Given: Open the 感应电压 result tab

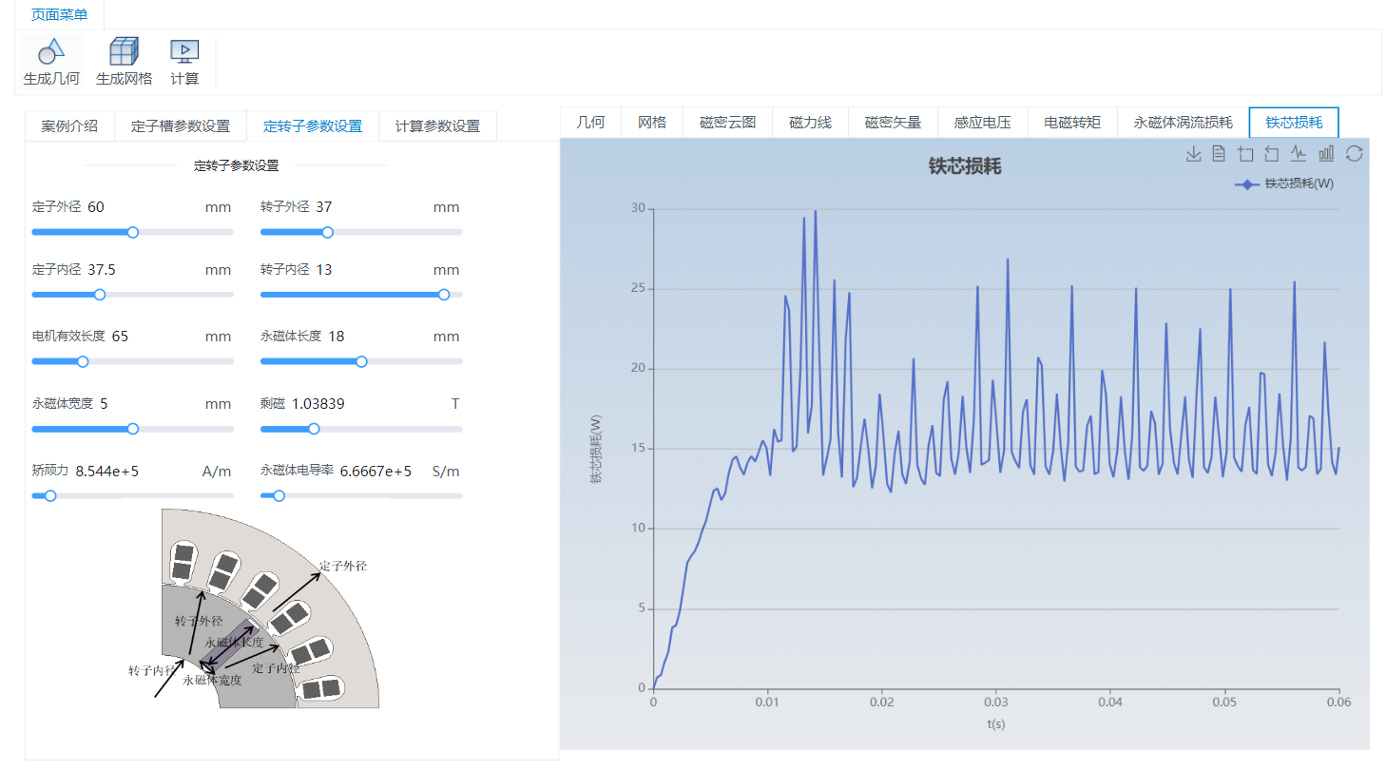Looking at the screenshot, I should (982, 122).
